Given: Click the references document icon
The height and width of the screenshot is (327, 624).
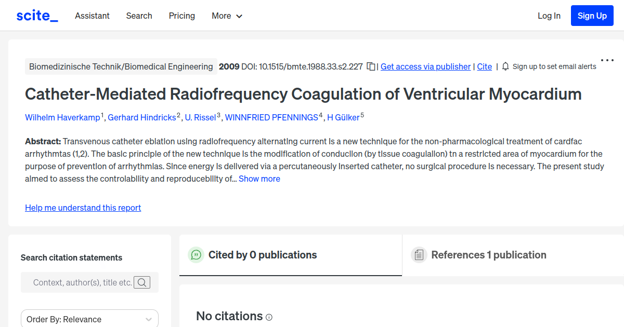Looking at the screenshot, I should tap(419, 255).
